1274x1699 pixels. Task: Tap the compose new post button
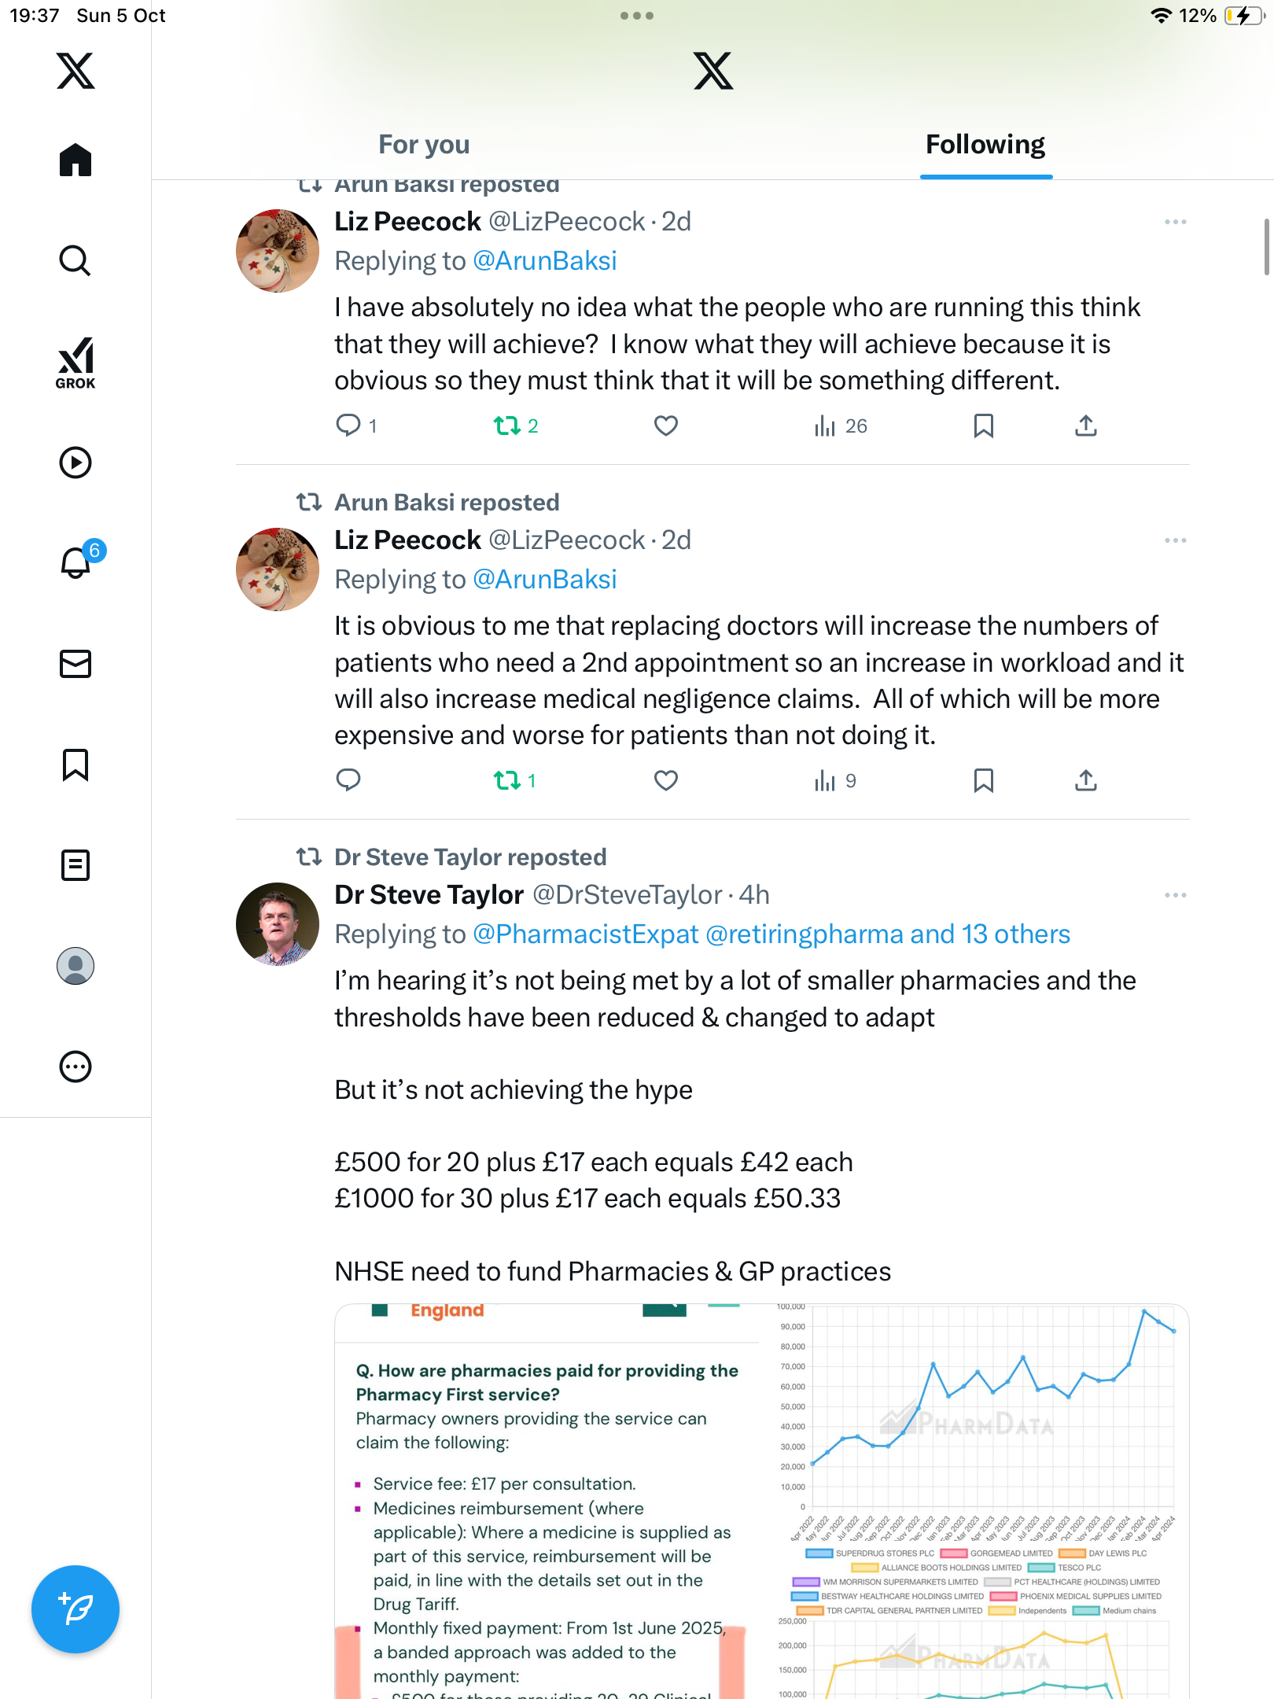click(75, 1609)
